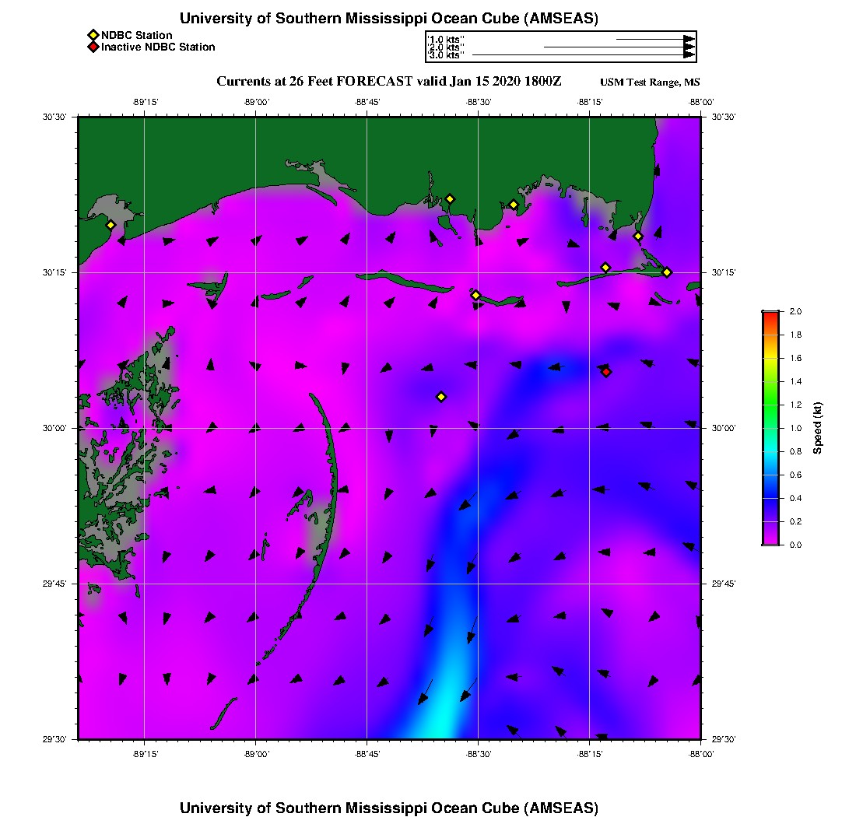
Task: Click the -88°45' label on the top axis
Action: coord(367,102)
